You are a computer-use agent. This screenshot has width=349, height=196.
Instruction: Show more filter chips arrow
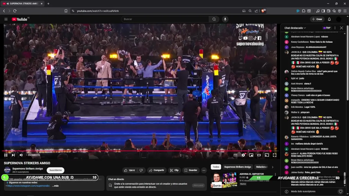272,167
